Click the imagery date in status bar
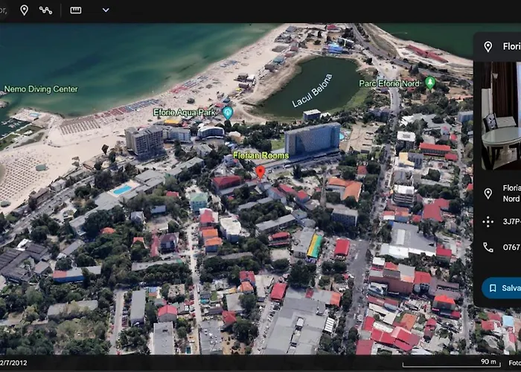The width and height of the screenshot is (521, 372). 15,363
